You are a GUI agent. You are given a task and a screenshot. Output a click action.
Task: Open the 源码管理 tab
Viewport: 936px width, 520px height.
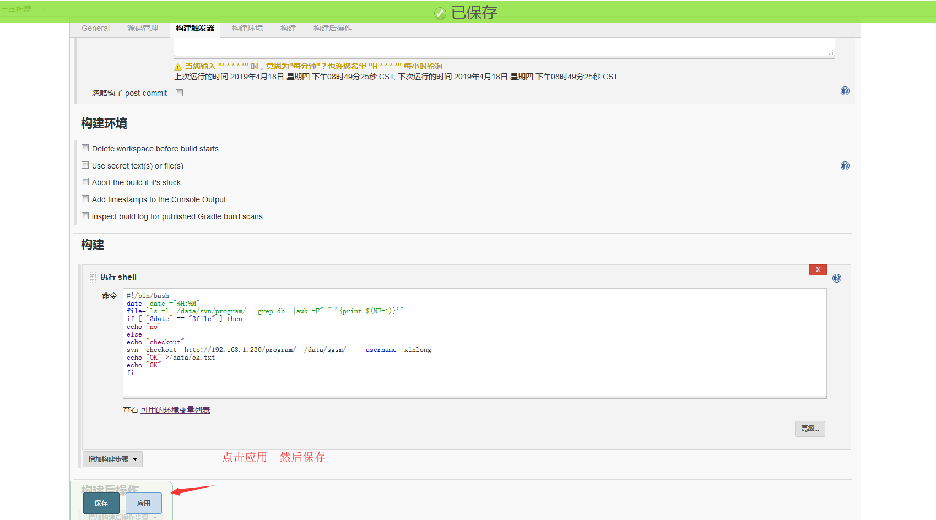pyautogui.click(x=142, y=29)
